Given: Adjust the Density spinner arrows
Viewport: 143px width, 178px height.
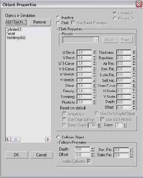Looking at the screenshot, I should click(94, 91).
